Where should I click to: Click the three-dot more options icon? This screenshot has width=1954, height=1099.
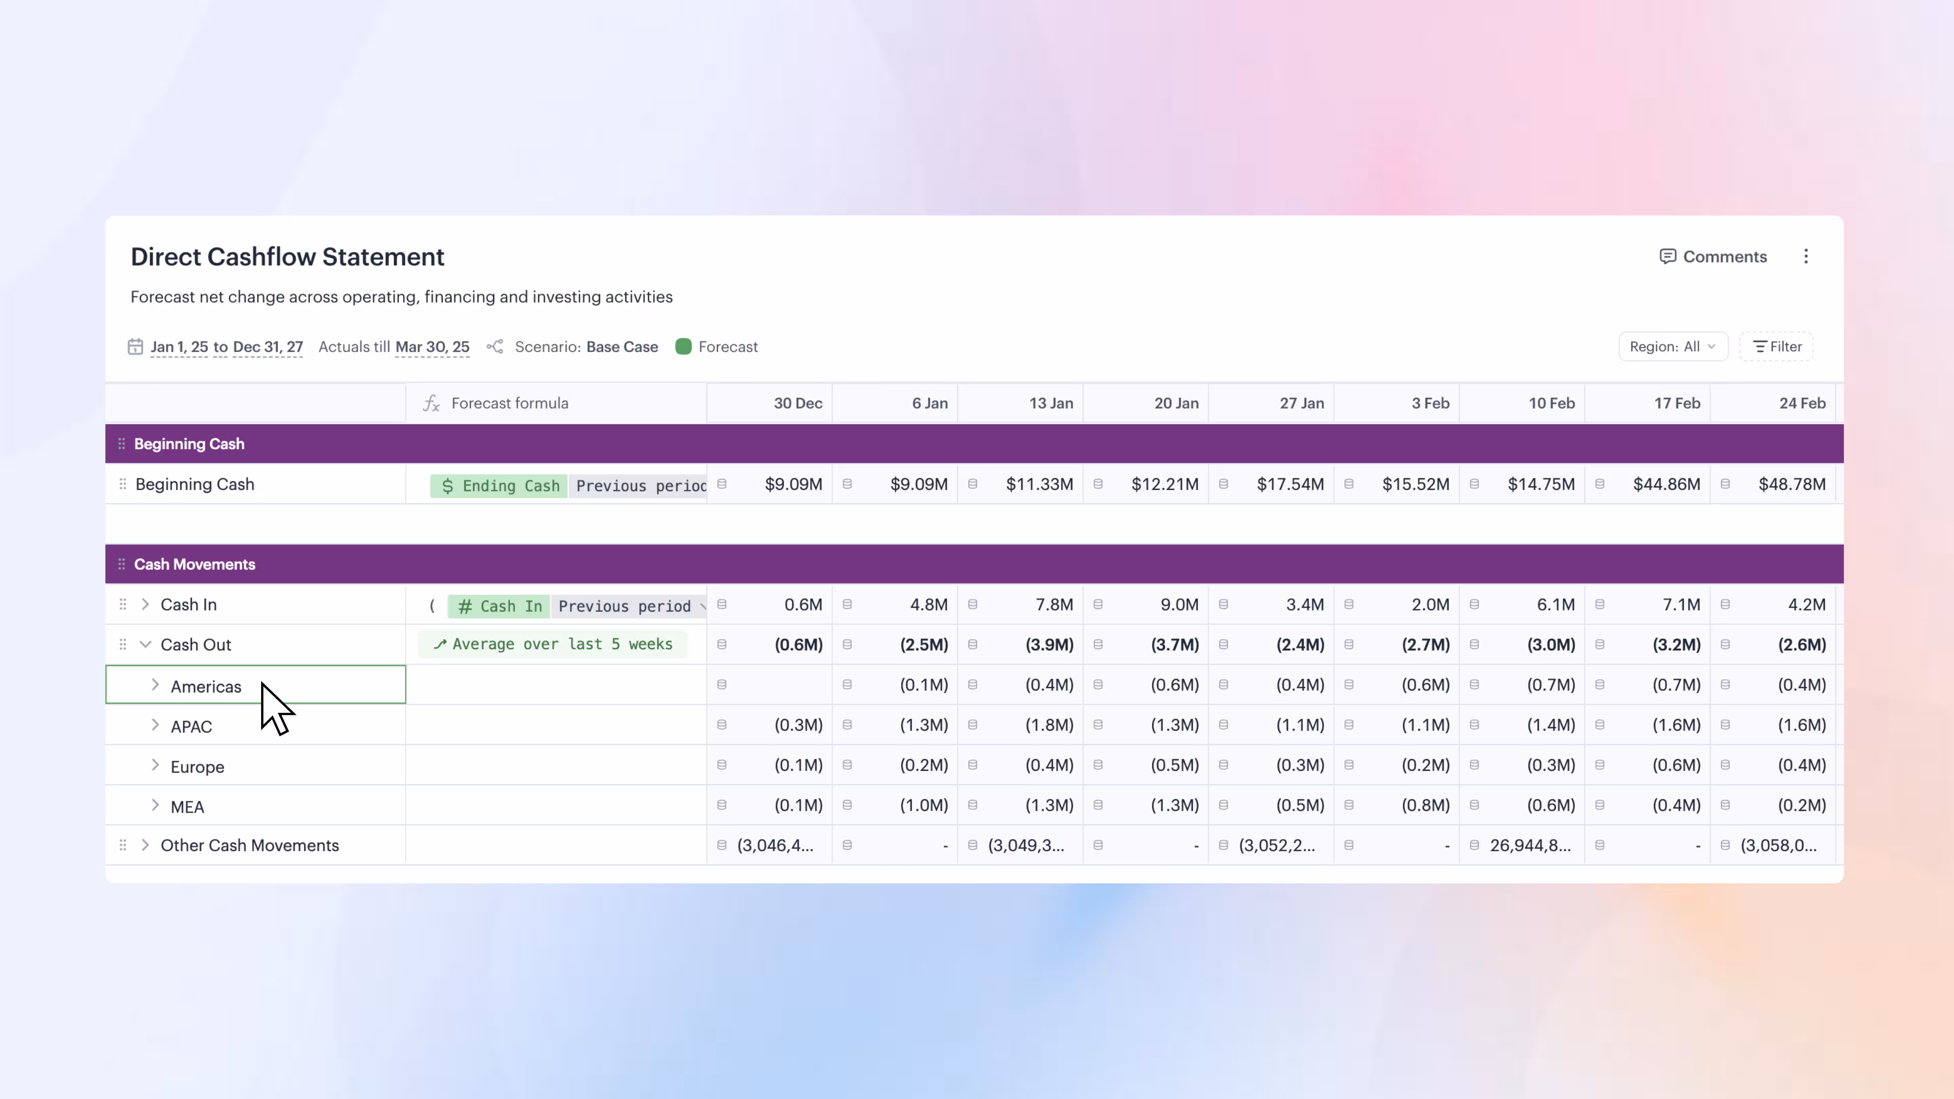pos(1805,256)
